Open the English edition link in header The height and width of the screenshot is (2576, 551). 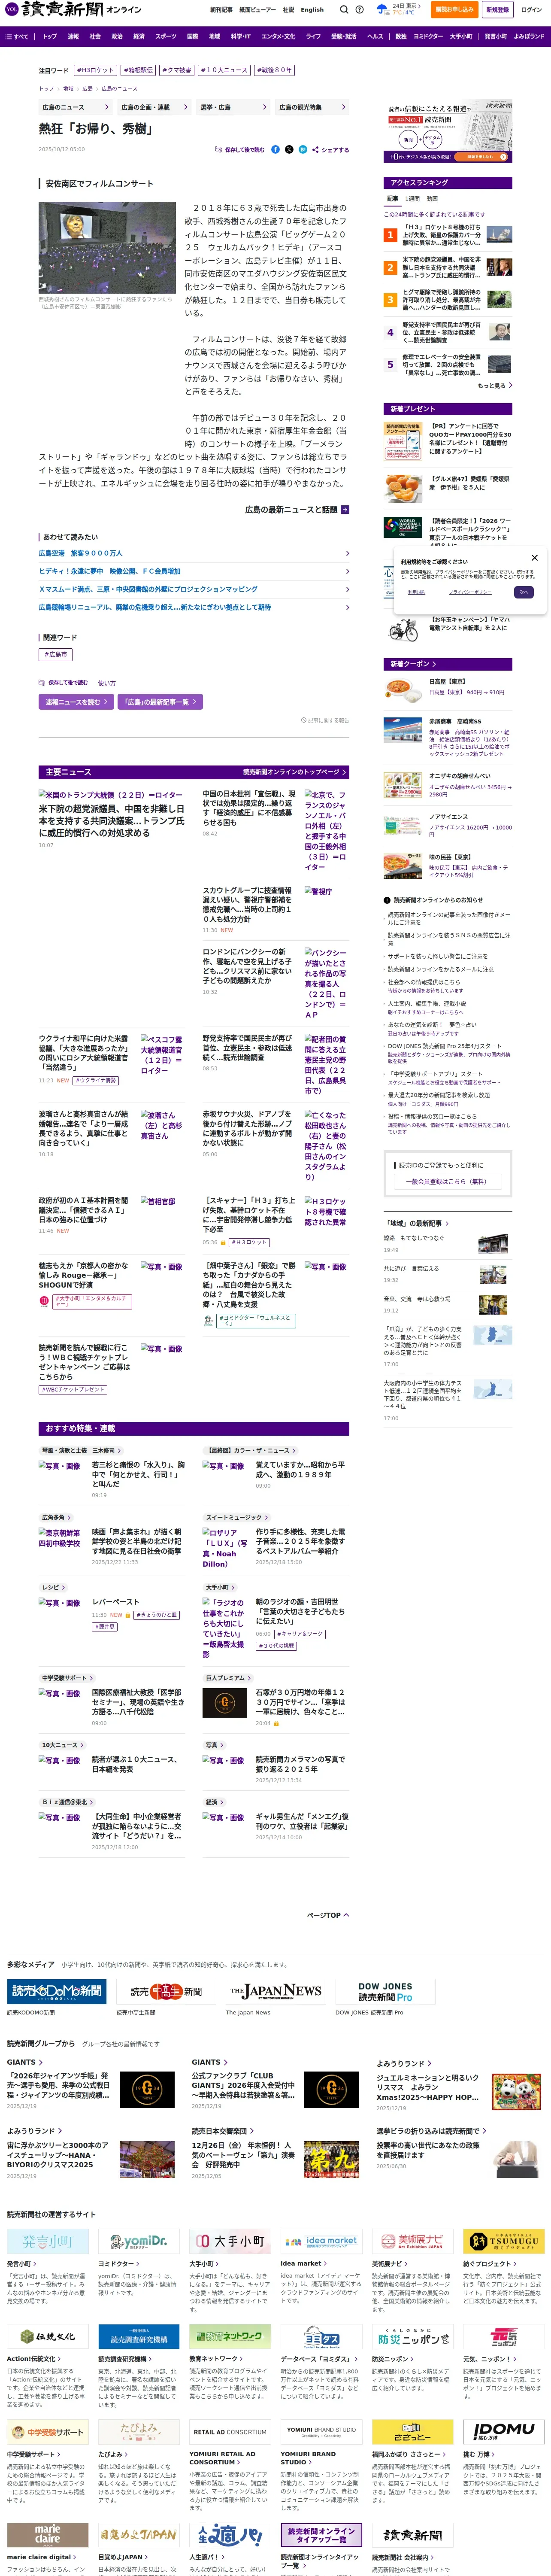tap(312, 10)
